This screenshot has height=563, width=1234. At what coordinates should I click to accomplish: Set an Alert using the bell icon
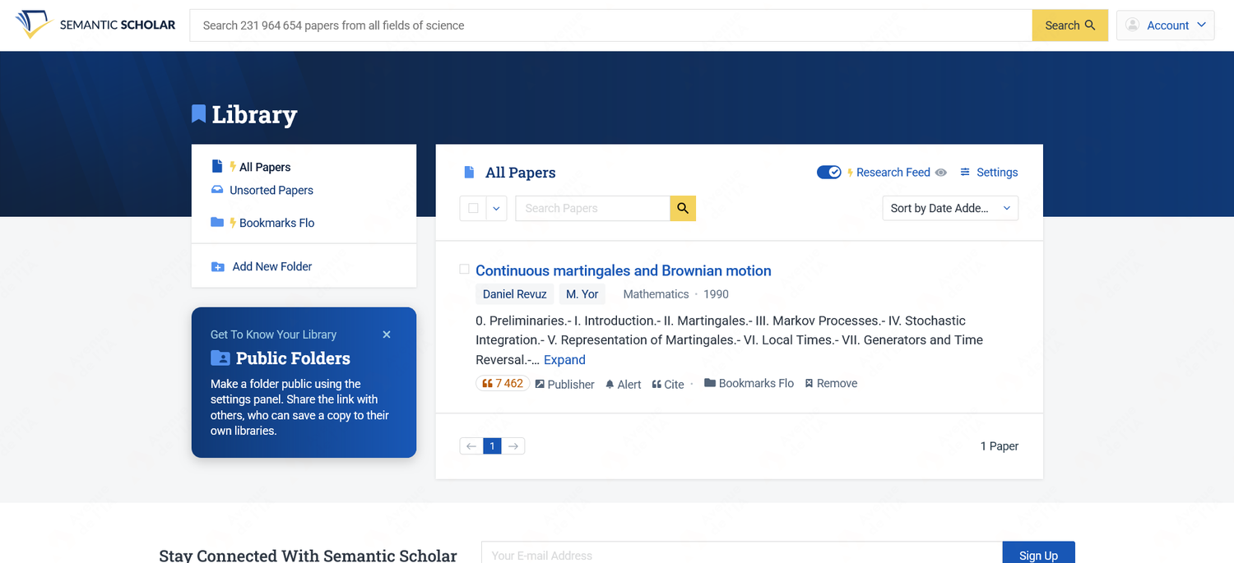coord(623,385)
